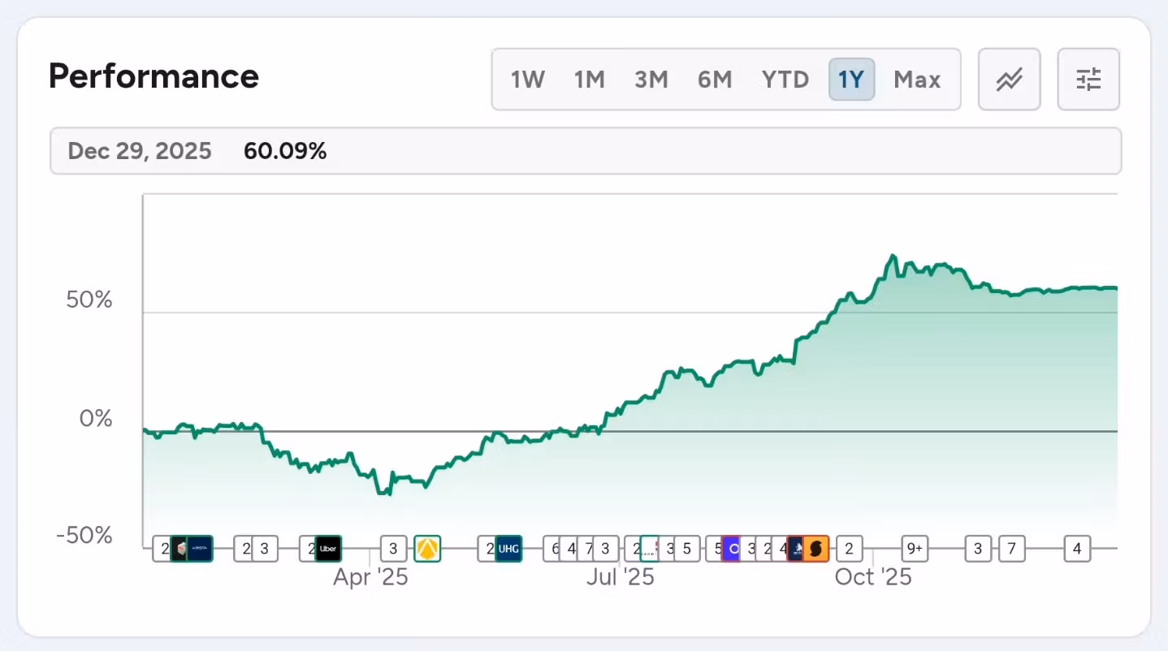Switch to 6M performance view
The width and height of the screenshot is (1168, 651).
(715, 80)
